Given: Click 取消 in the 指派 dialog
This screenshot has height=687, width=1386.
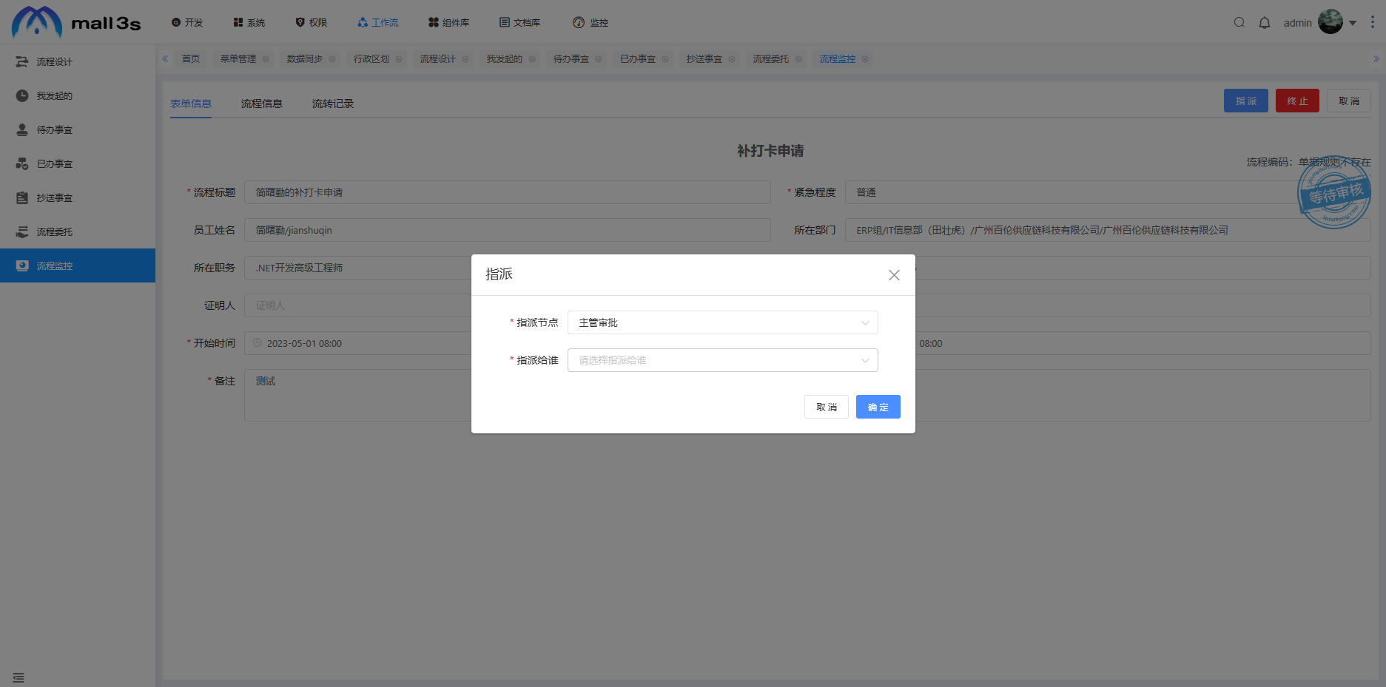Looking at the screenshot, I should (x=827, y=407).
